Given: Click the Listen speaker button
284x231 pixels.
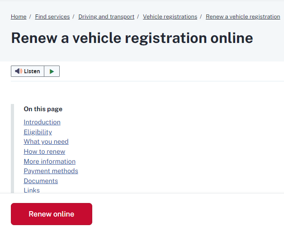Looking at the screenshot, I should click(x=28, y=71).
